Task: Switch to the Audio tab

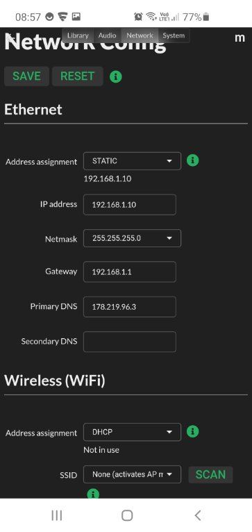Action: coord(107,35)
